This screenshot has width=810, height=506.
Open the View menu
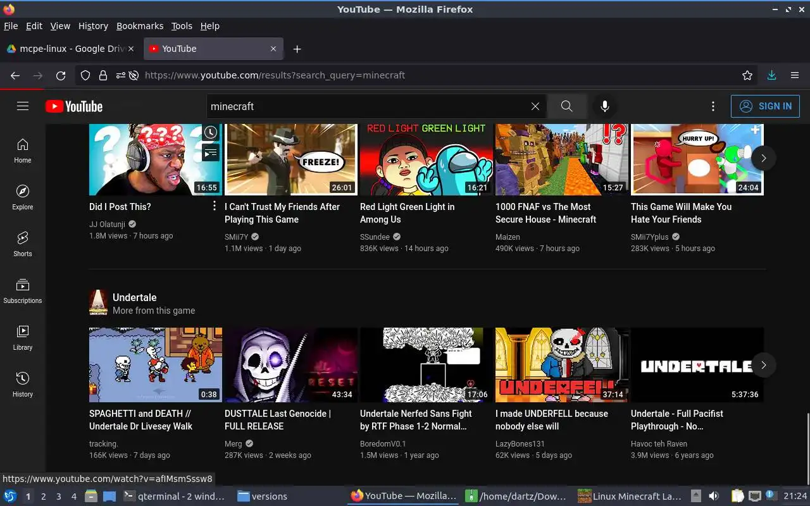click(x=60, y=26)
